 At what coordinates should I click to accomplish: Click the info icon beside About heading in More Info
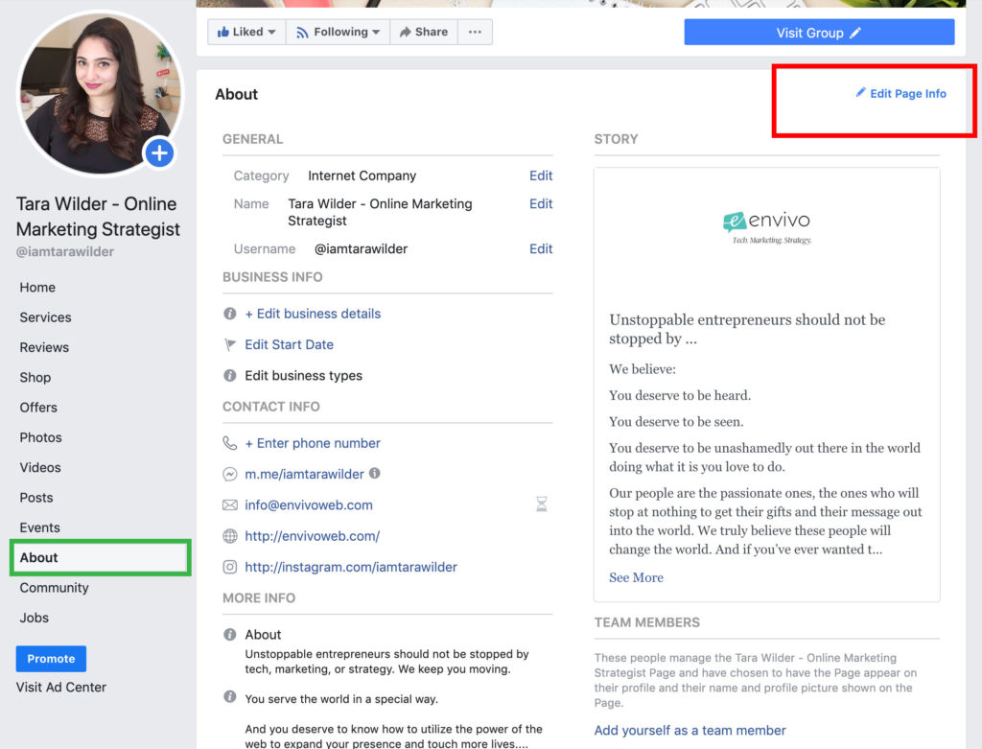point(230,634)
